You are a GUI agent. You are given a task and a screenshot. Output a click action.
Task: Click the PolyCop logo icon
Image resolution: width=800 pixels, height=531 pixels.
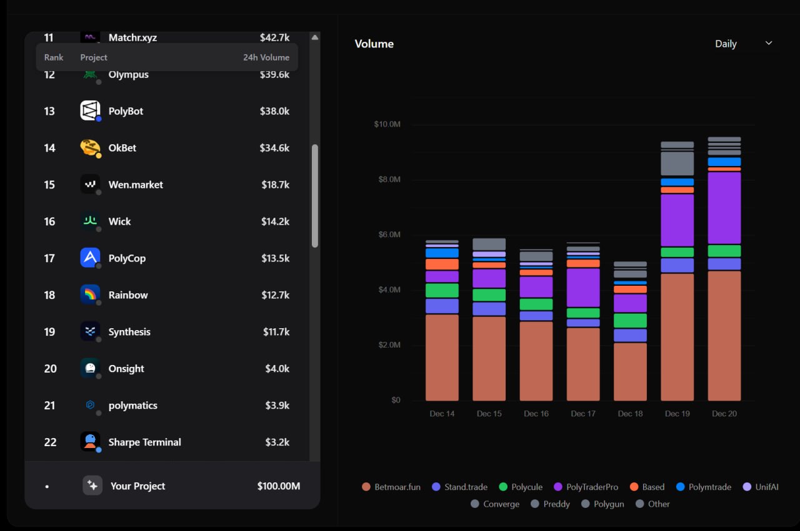[x=90, y=258]
